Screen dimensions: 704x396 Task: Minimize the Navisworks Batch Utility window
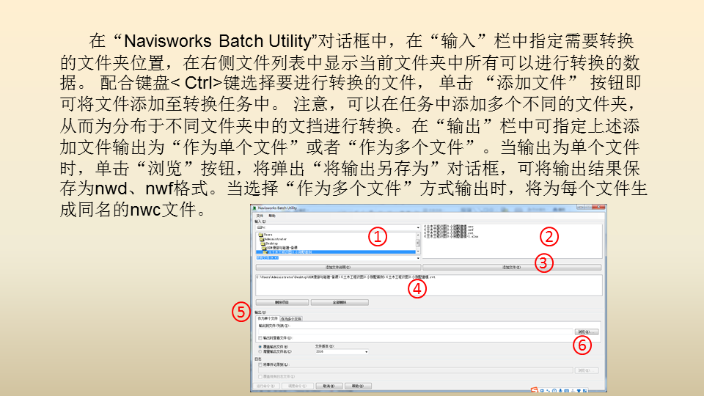(581, 207)
